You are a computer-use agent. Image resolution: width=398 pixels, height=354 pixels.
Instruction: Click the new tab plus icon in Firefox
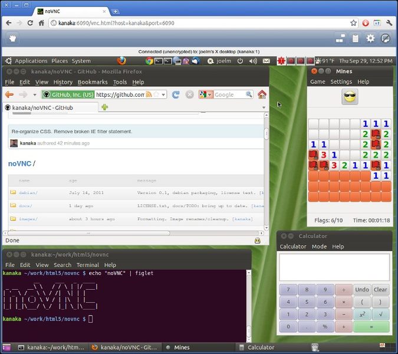tap(105, 107)
